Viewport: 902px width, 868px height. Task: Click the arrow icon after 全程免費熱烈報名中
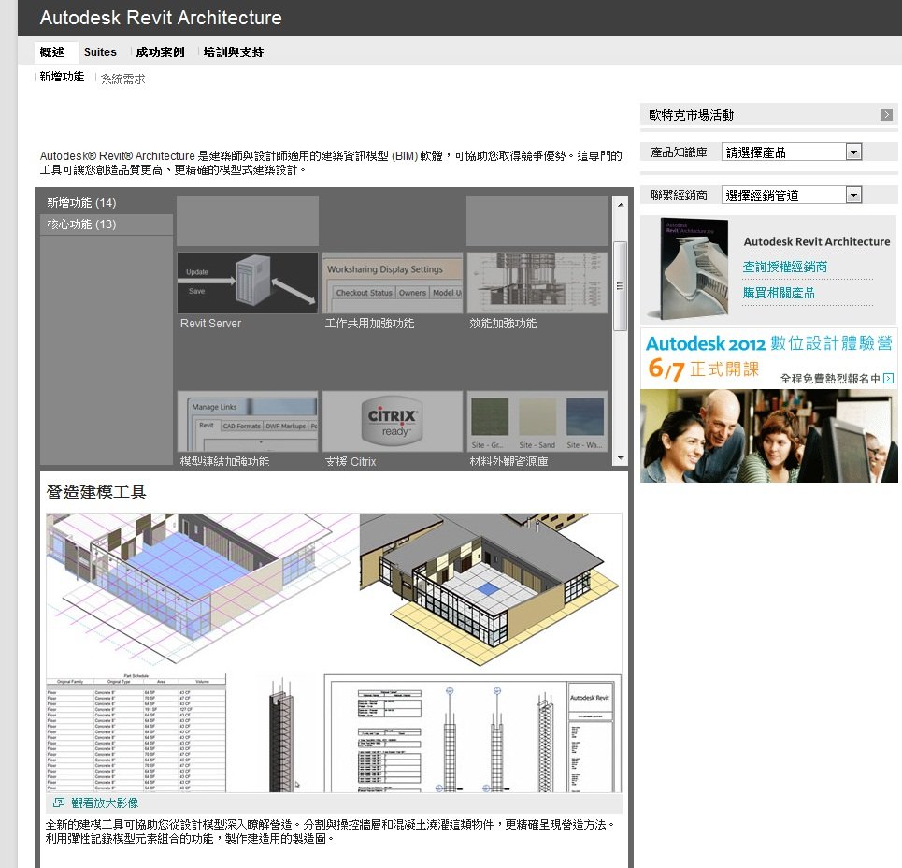(889, 378)
